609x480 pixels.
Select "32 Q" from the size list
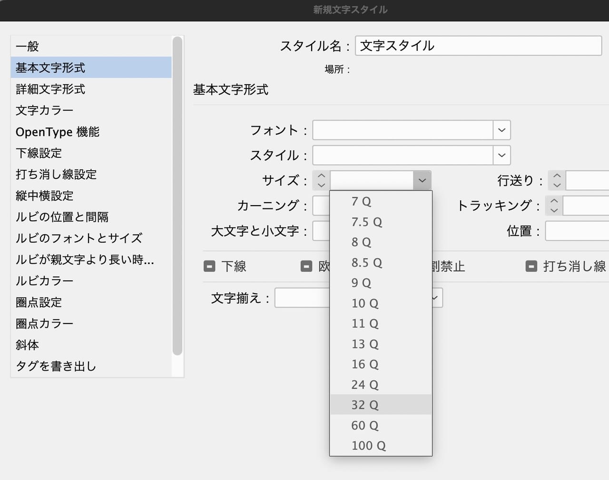pos(364,405)
